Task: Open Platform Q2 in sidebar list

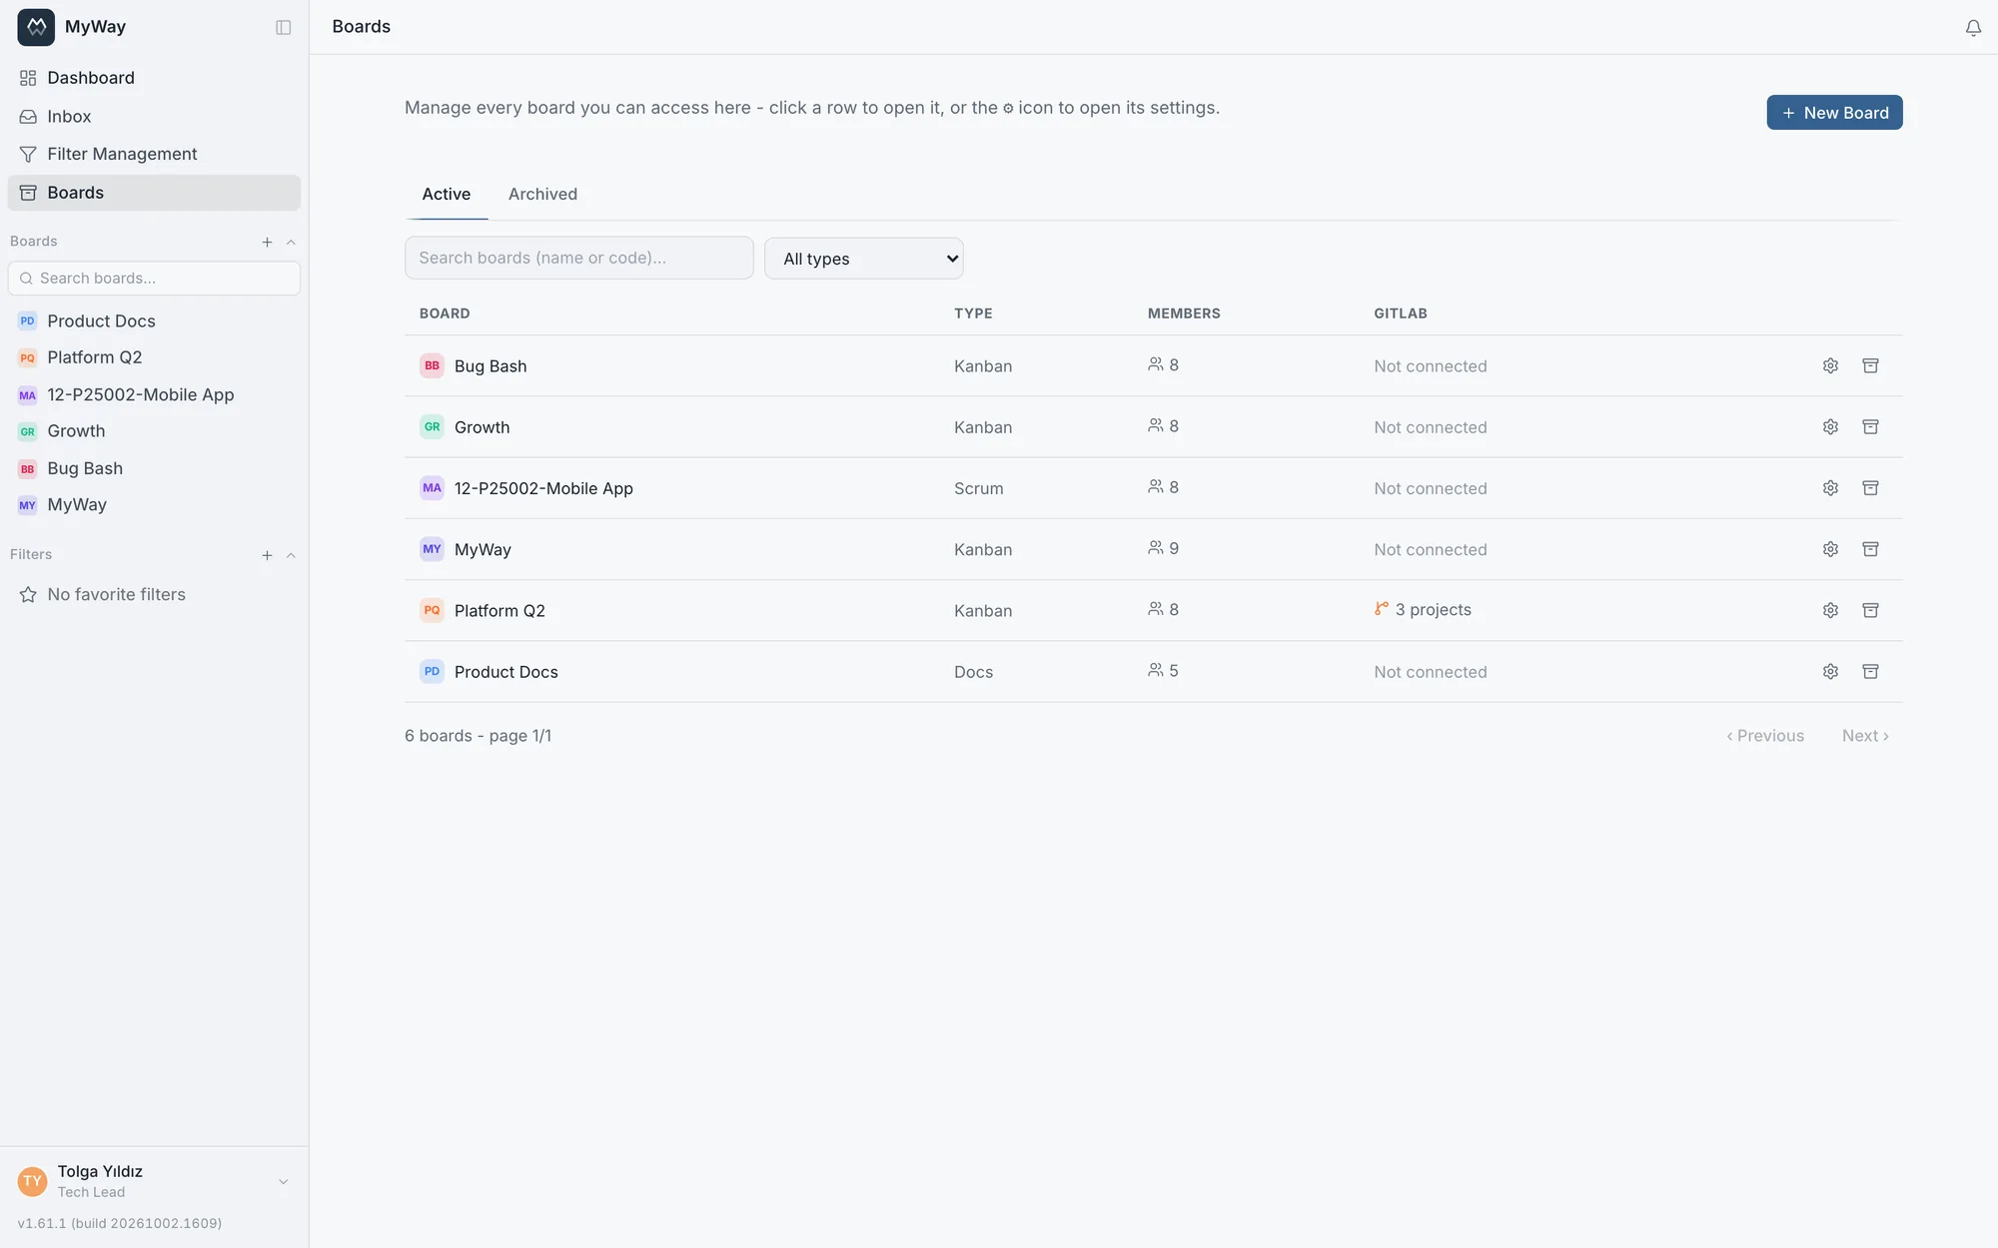Action: pos(154,357)
